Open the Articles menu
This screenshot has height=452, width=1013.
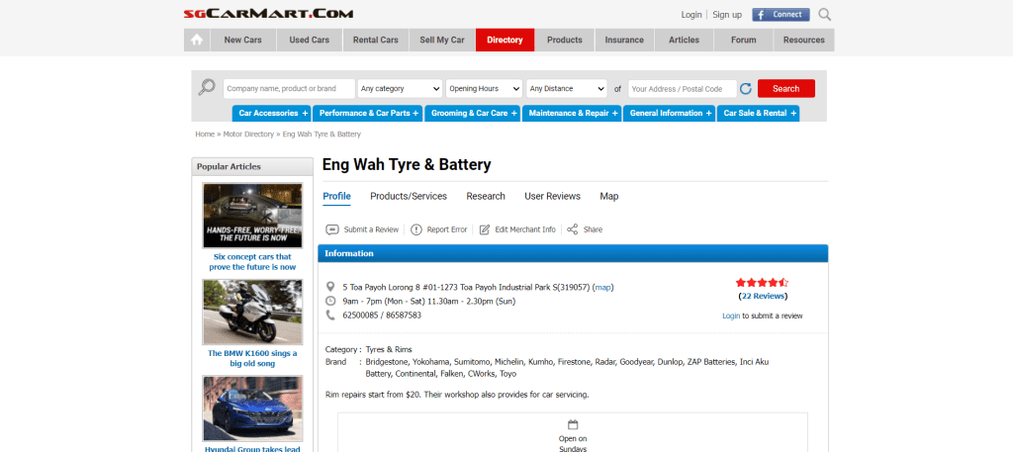[x=685, y=40]
